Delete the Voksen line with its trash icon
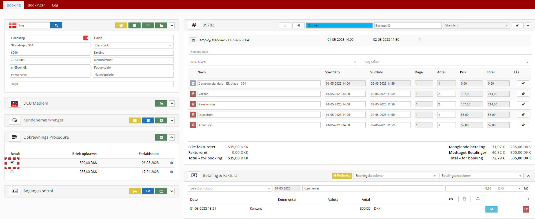This screenshot has height=219, width=535. (x=193, y=94)
